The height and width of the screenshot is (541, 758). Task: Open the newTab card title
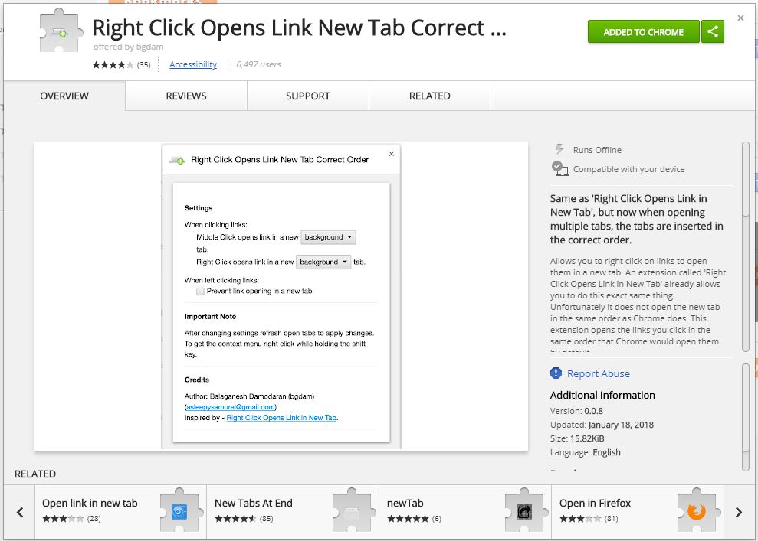tap(405, 503)
